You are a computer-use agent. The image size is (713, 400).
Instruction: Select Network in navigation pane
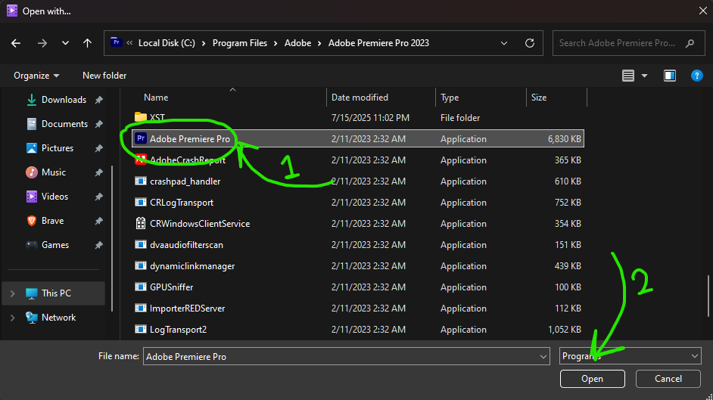click(x=58, y=318)
